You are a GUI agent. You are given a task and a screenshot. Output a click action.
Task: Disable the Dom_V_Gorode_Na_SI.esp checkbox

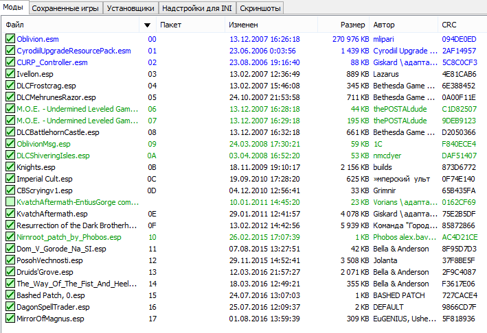pyautogui.click(x=10, y=249)
